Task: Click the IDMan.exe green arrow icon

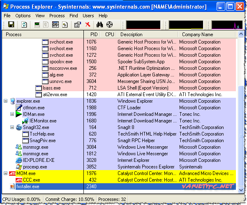Action: pos(19,114)
